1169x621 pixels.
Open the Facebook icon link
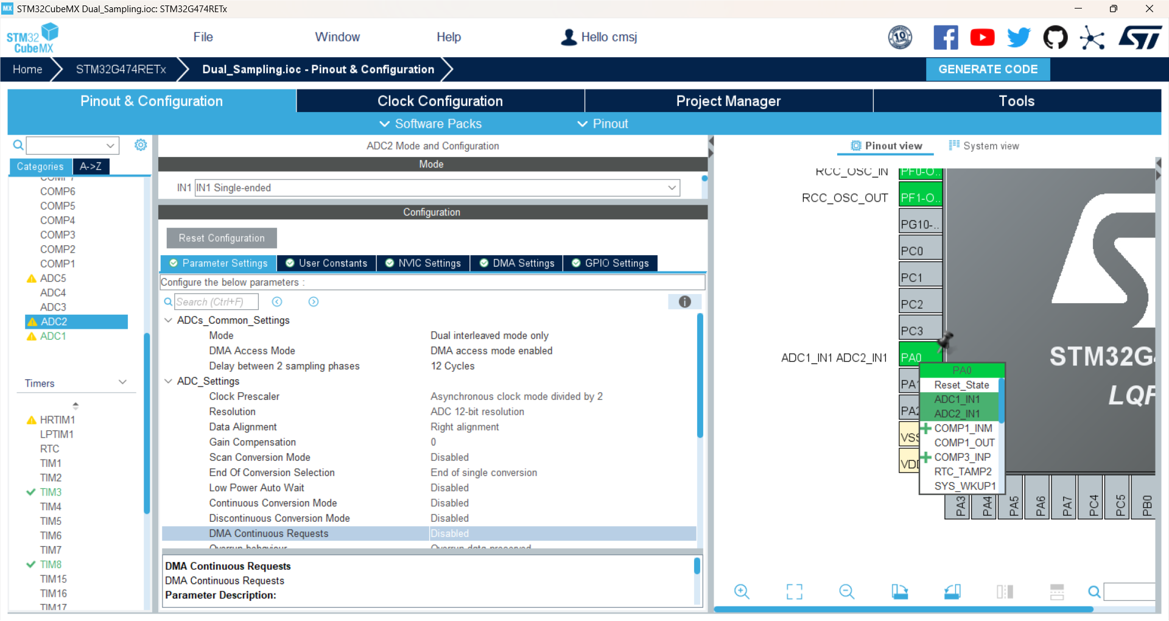pyautogui.click(x=946, y=38)
